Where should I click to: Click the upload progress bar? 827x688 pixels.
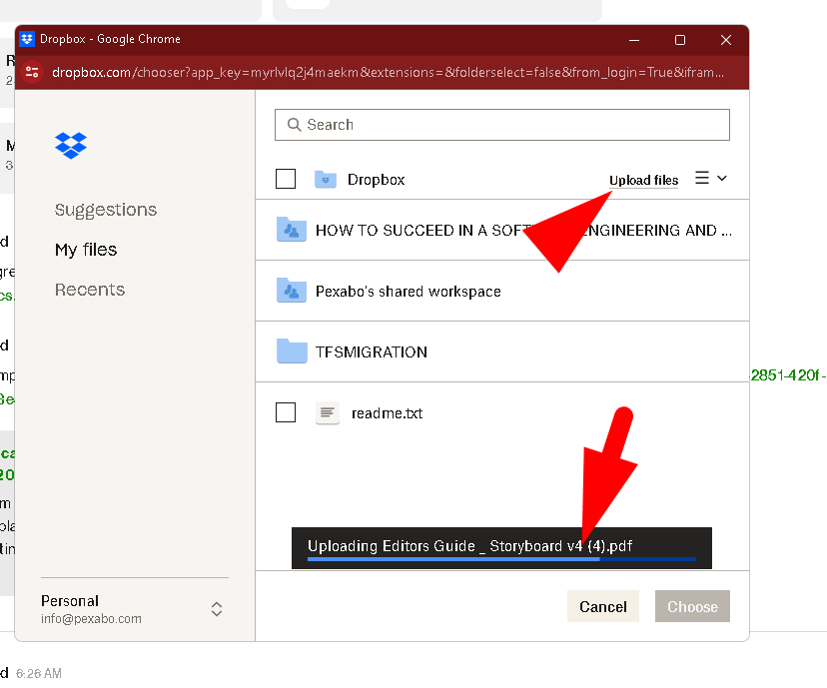(501, 559)
